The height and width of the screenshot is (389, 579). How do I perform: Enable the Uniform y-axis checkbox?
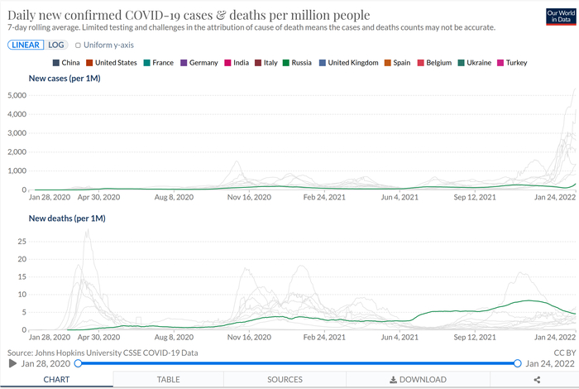(x=79, y=45)
